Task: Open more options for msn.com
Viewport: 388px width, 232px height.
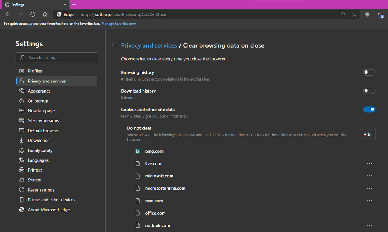Action: click(370, 200)
